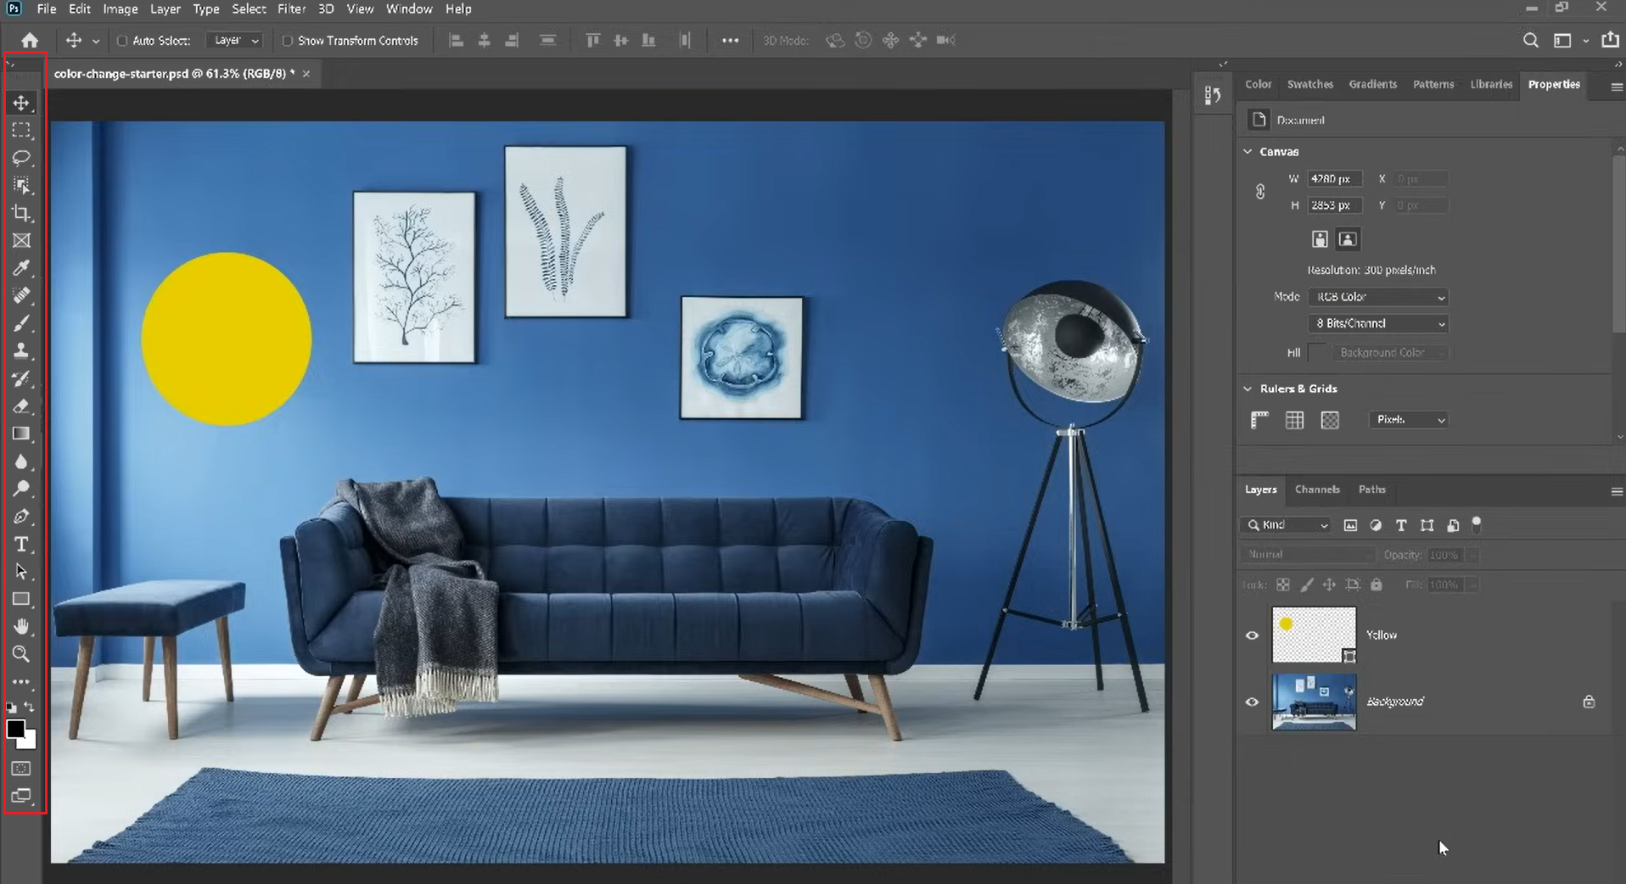Open the Filter menu

[291, 8]
